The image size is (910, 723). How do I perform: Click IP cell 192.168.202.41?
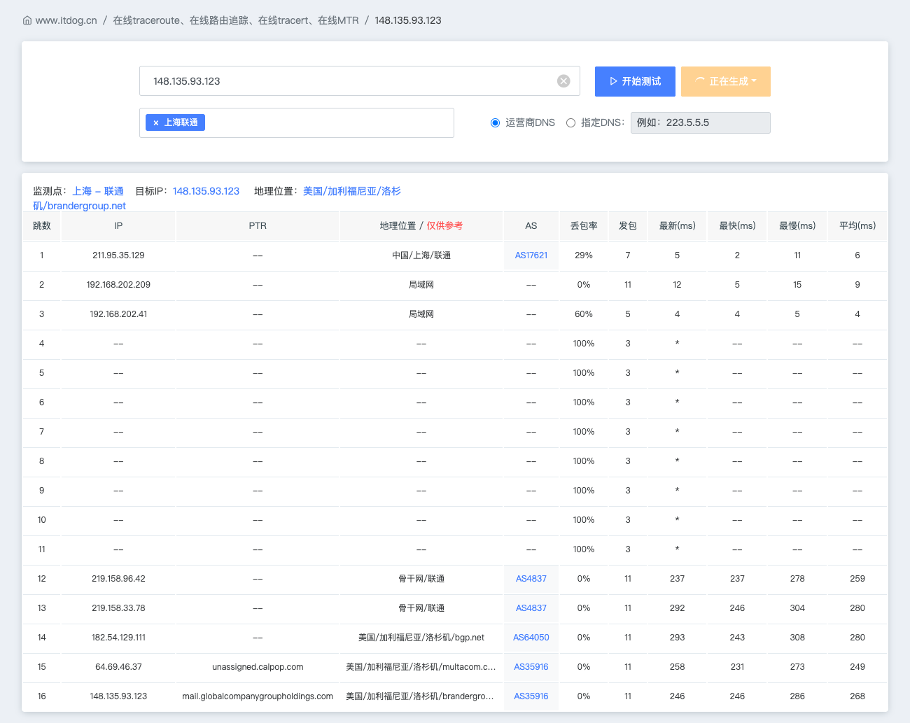pyautogui.click(x=118, y=314)
